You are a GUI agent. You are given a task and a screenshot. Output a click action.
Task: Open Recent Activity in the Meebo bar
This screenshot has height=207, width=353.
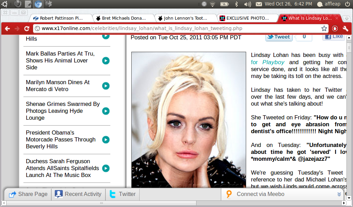[x=78, y=194]
